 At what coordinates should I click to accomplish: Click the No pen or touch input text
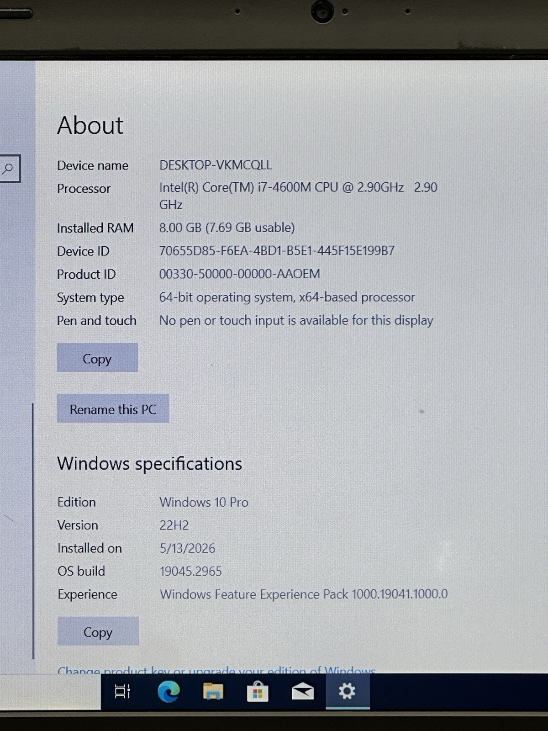click(x=296, y=320)
